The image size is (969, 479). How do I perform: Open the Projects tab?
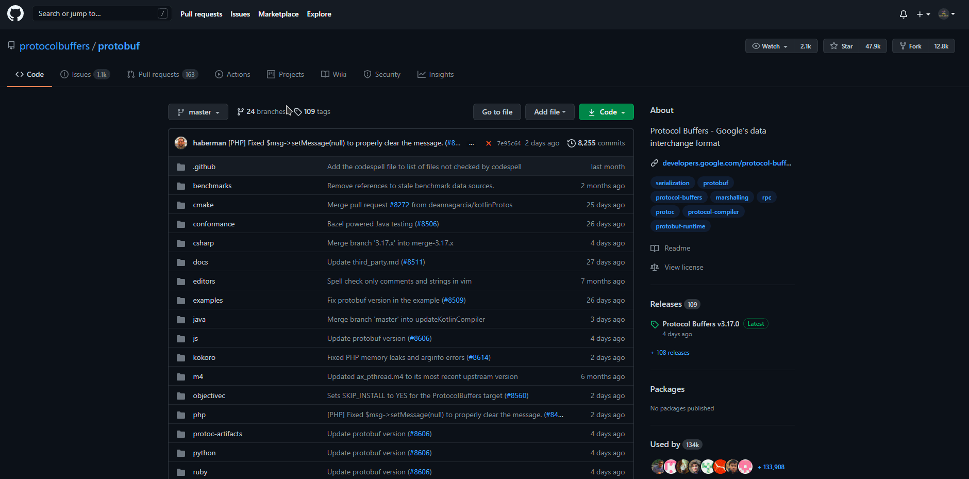[x=286, y=74]
